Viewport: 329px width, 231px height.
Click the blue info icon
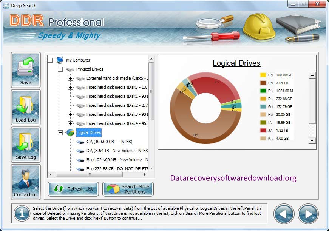(x=22, y=213)
